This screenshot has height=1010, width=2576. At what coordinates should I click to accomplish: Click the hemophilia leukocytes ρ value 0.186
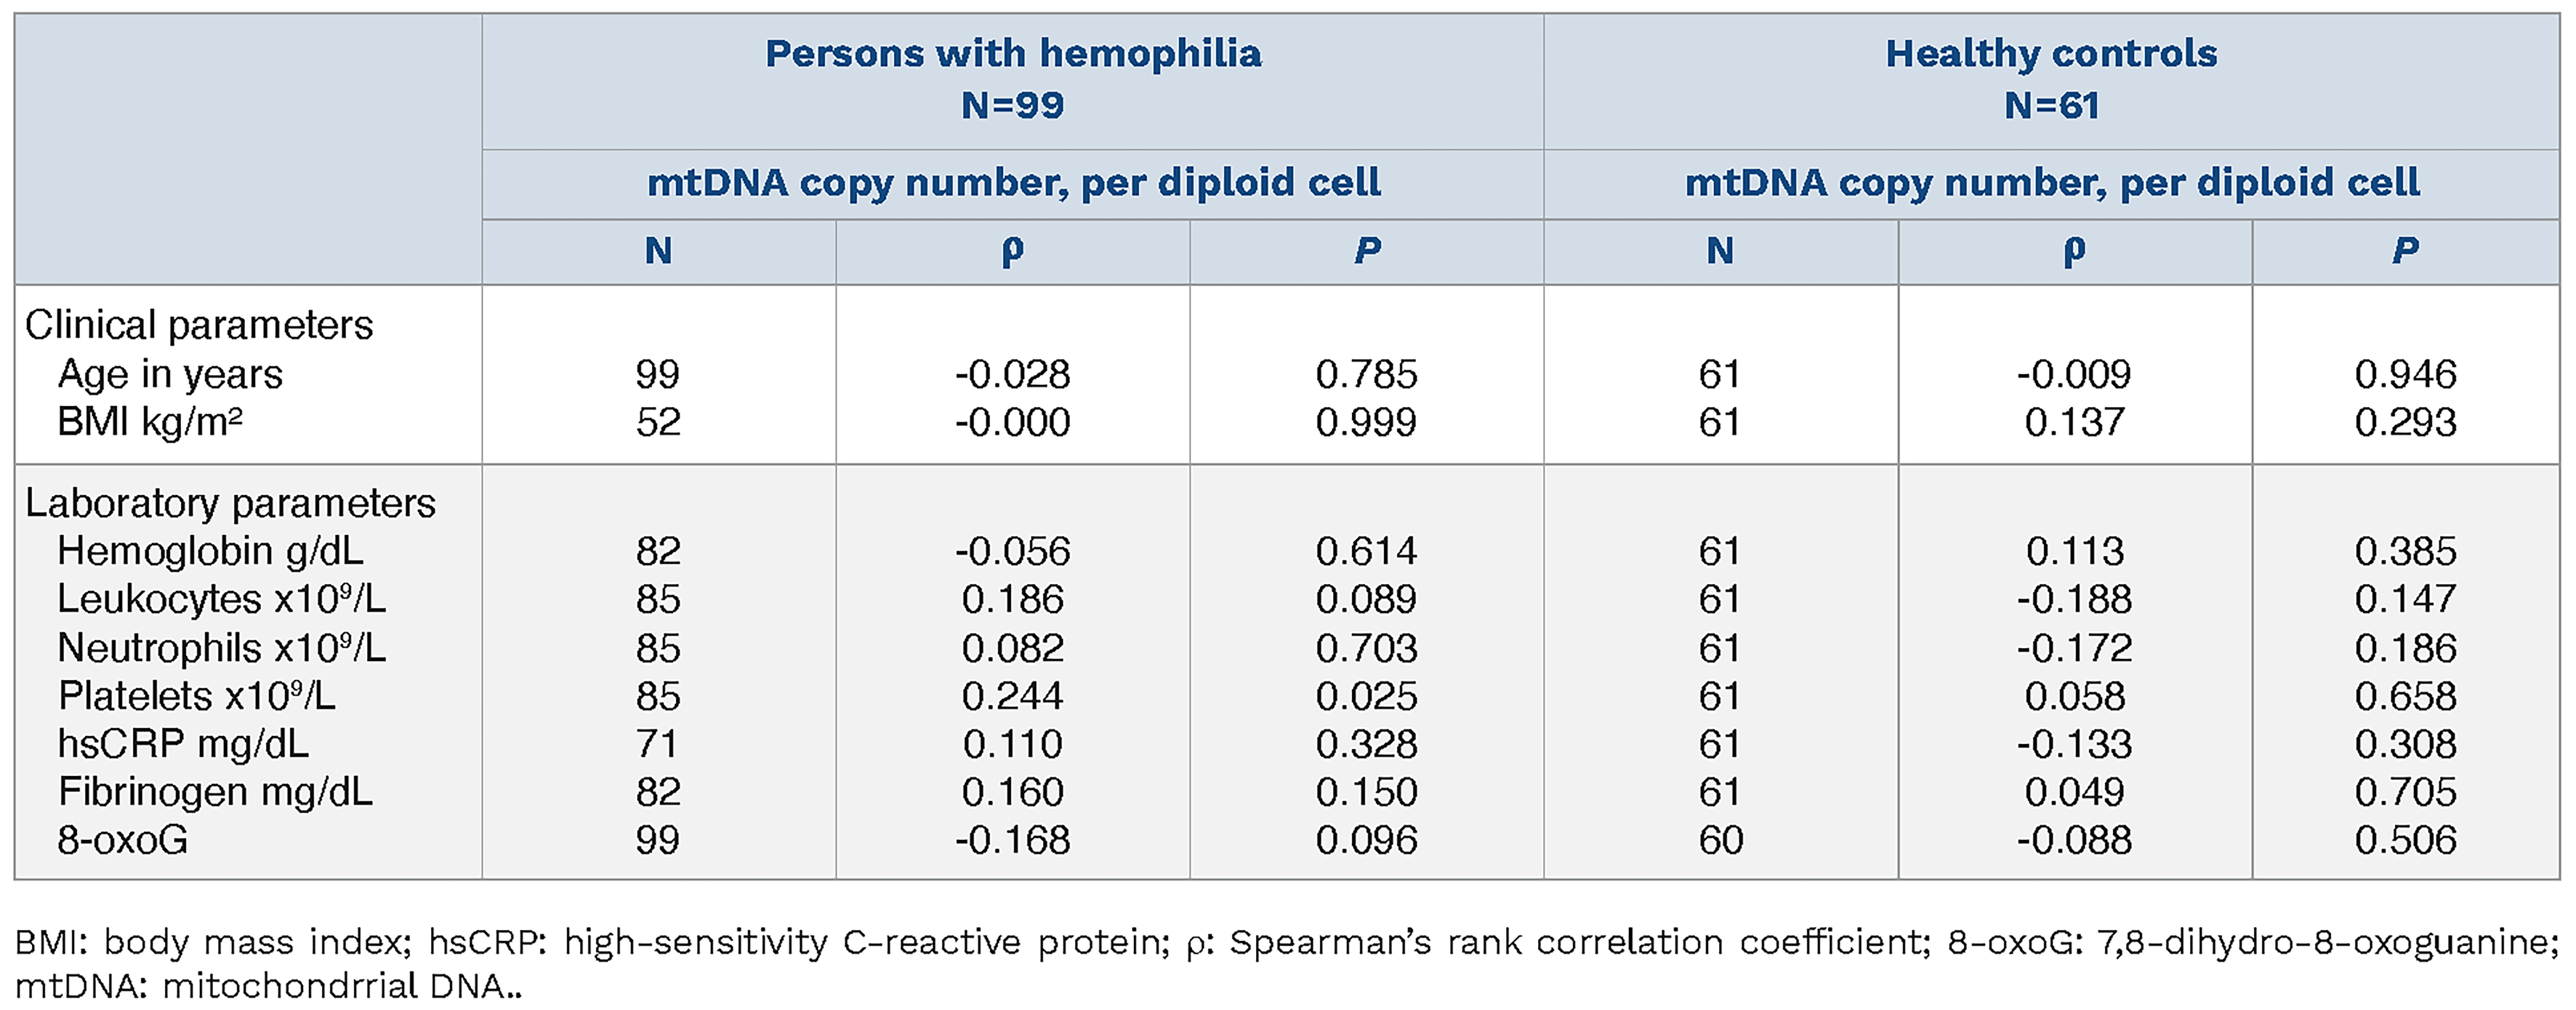1012,599
